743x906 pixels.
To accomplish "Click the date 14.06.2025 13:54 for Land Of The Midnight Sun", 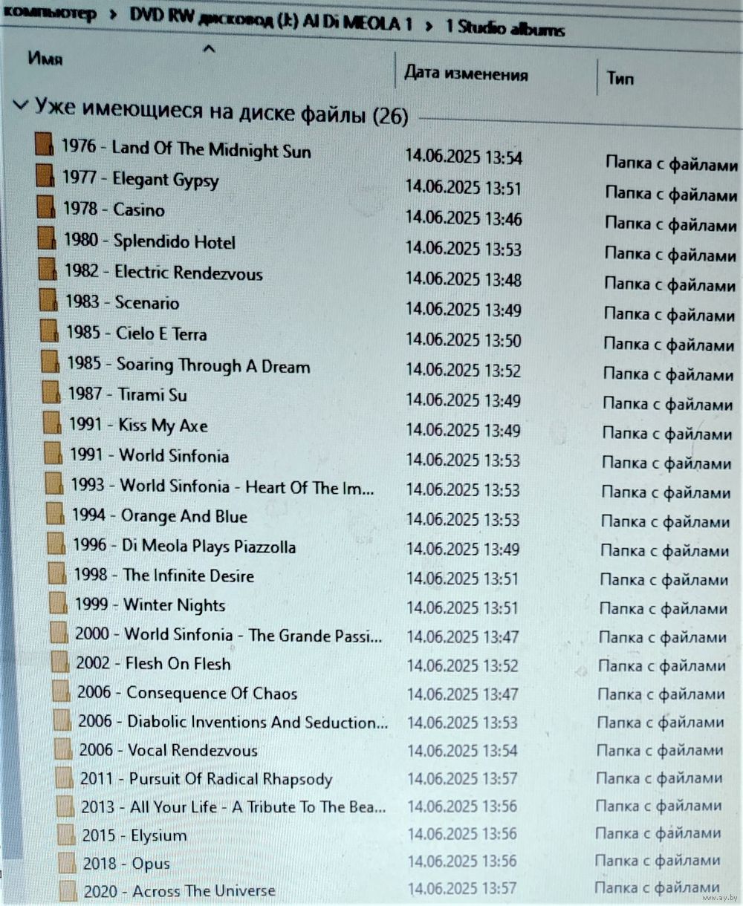I will (x=464, y=157).
